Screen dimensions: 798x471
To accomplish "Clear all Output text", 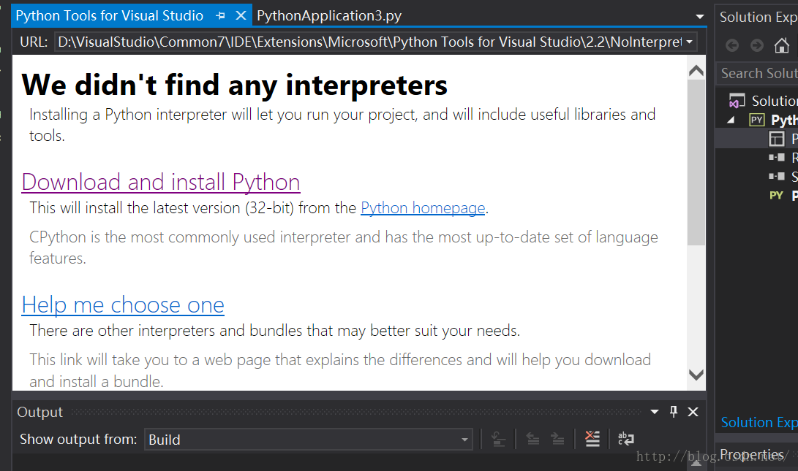I will pos(592,438).
